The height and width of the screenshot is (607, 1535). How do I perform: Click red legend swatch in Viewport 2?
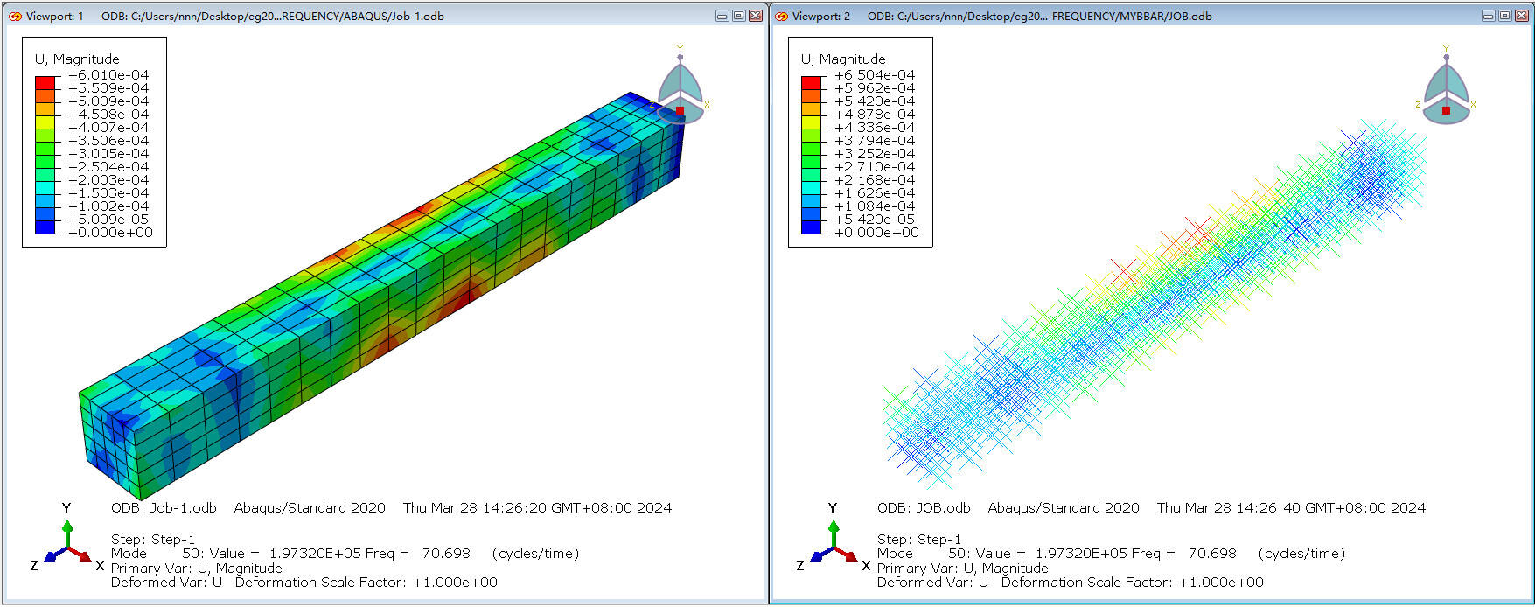[812, 82]
